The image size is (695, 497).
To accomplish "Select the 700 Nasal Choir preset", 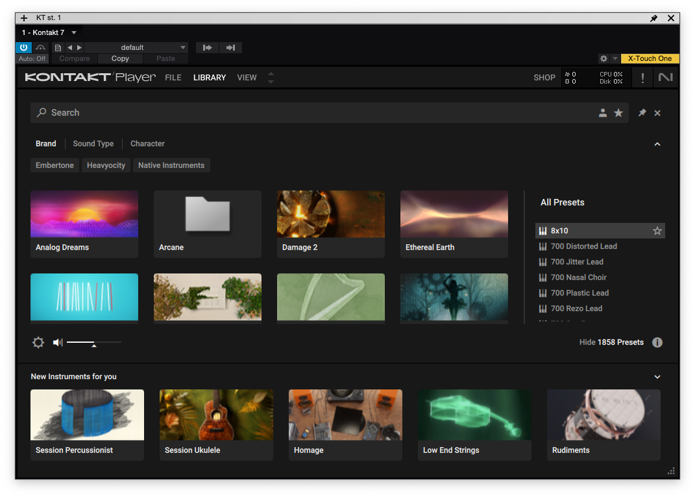I will click(x=600, y=277).
